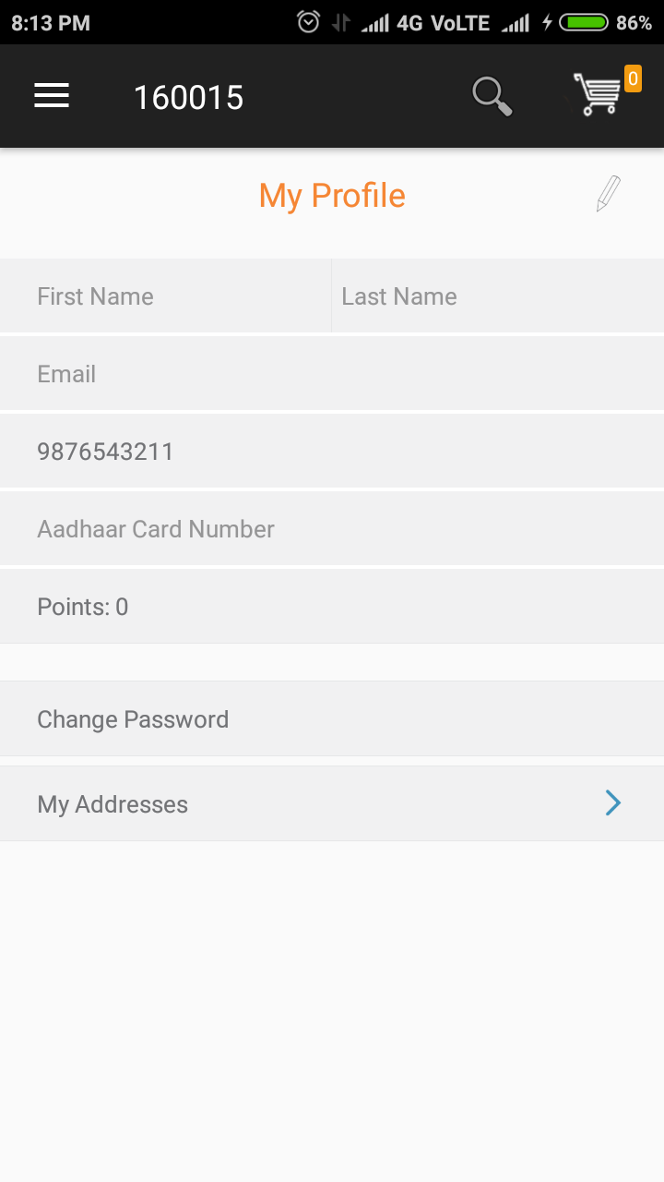Tap the First Name input field
The image size is (664, 1182).
click(164, 295)
